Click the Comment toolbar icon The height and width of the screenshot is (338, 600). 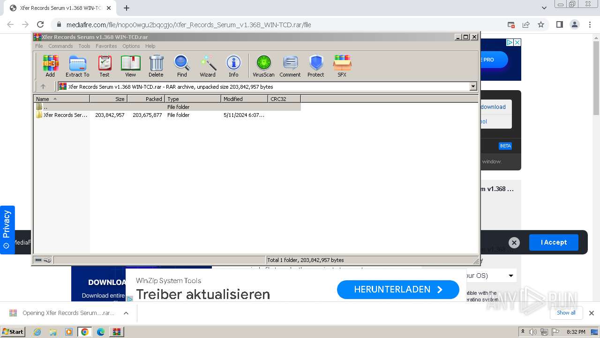tap(290, 66)
